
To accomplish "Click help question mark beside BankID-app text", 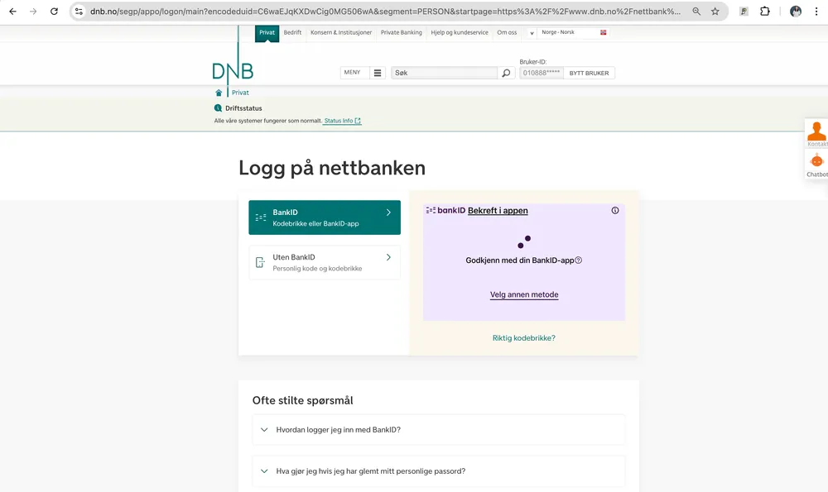I will pyautogui.click(x=578, y=260).
